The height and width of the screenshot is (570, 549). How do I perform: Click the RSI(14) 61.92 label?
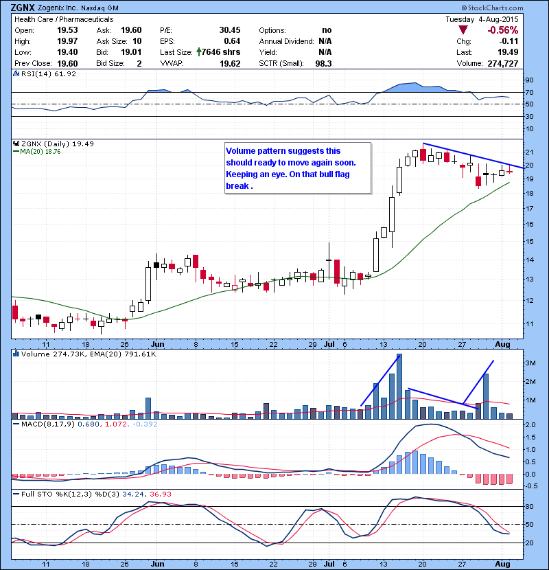click(x=49, y=73)
